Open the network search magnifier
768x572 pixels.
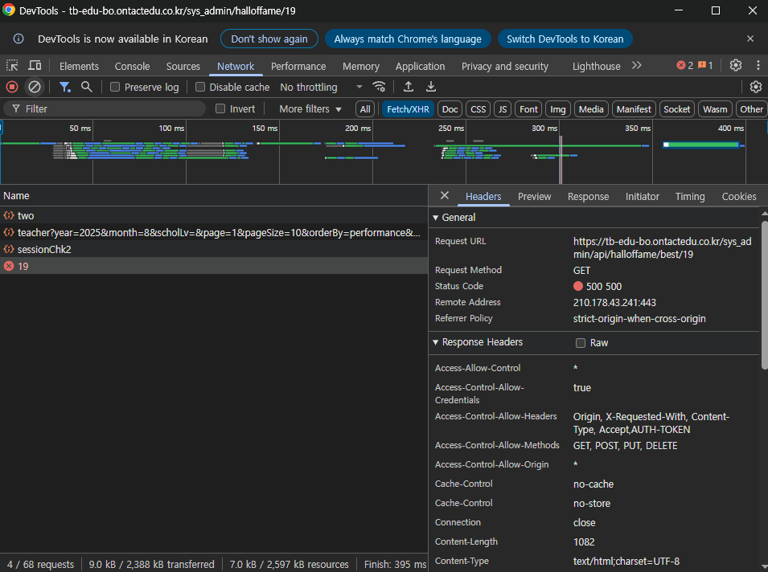(87, 87)
